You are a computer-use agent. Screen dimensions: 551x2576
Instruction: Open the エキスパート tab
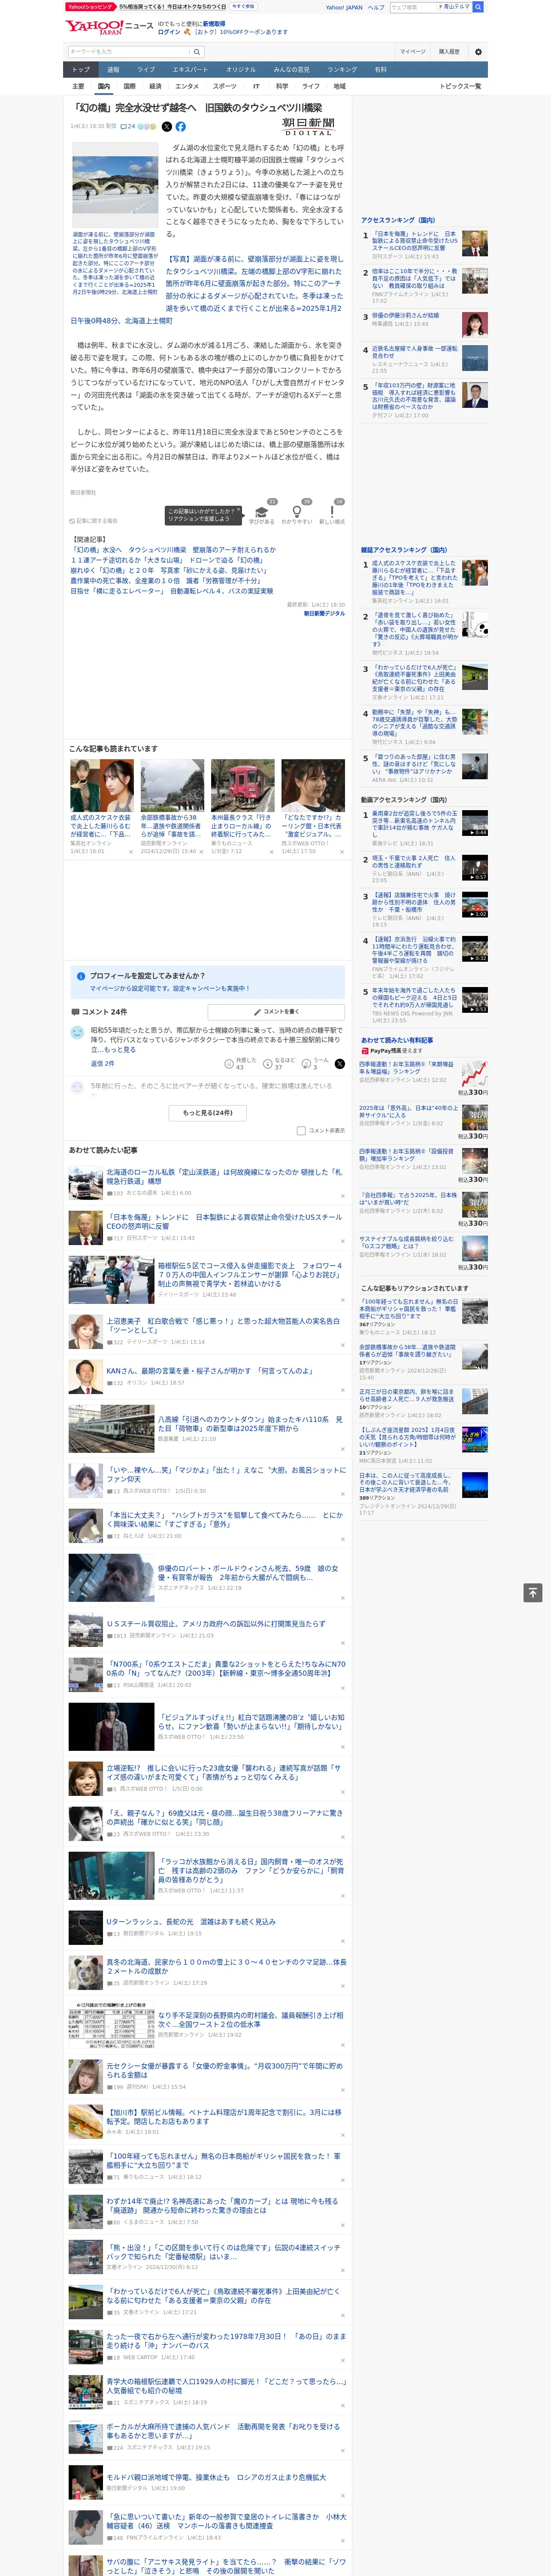pyautogui.click(x=190, y=70)
